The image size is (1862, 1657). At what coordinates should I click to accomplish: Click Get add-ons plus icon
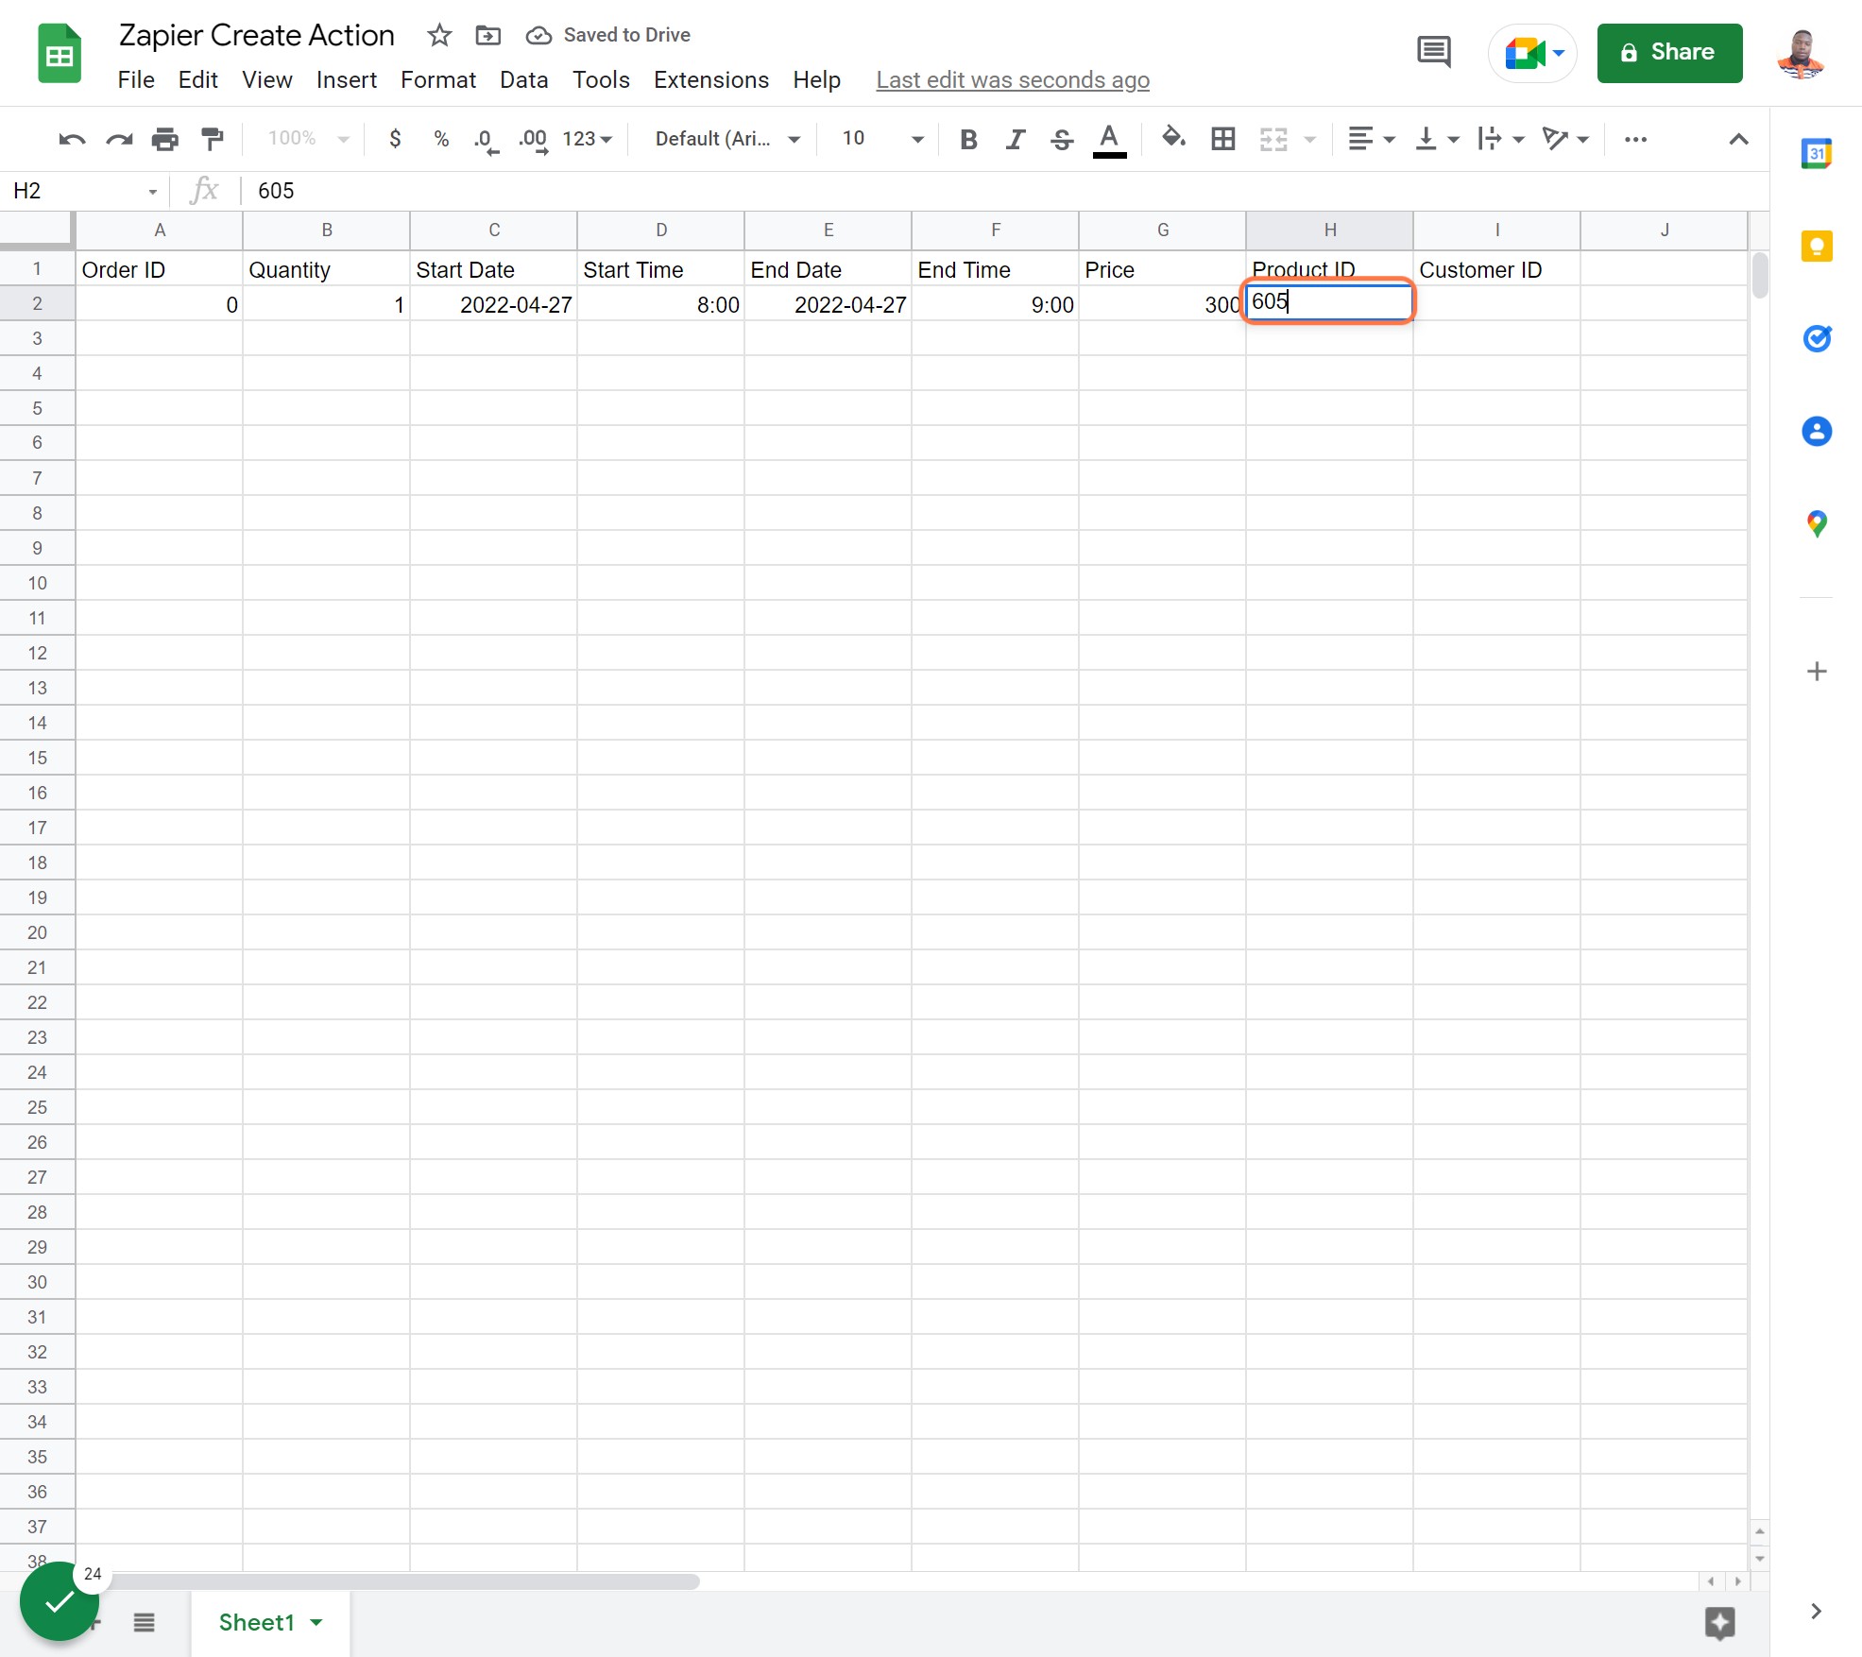point(1817,672)
